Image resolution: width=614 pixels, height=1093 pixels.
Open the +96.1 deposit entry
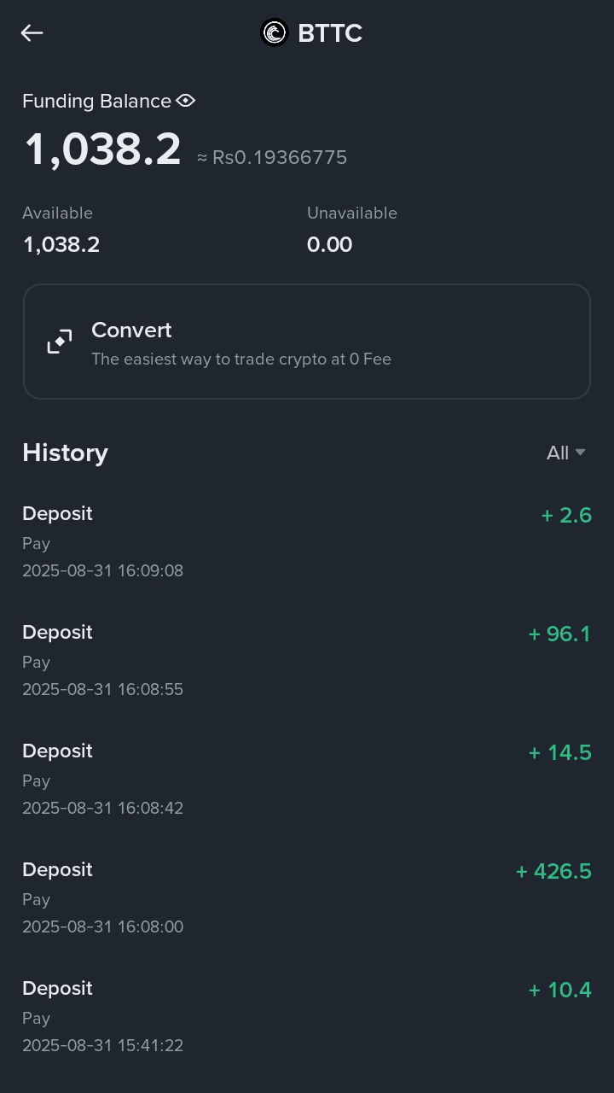(307, 660)
